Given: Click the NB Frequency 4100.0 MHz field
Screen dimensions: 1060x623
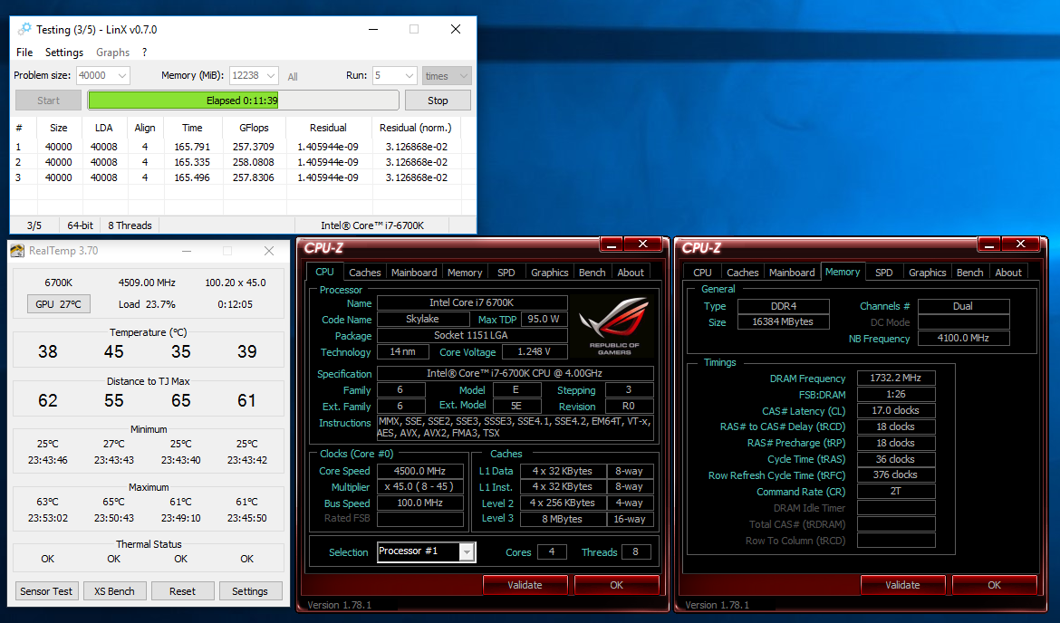Looking at the screenshot, I should 963,338.
